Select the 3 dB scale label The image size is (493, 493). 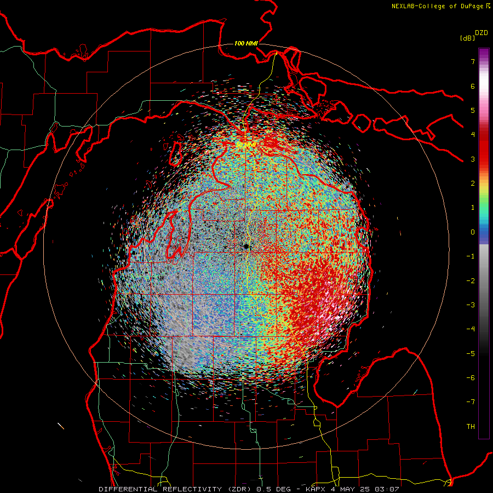(x=473, y=159)
